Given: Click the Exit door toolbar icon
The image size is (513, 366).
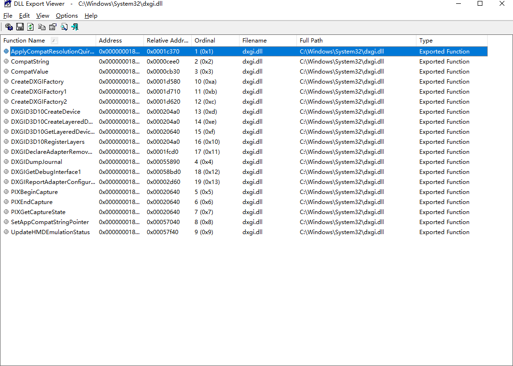Looking at the screenshot, I should 75,27.
